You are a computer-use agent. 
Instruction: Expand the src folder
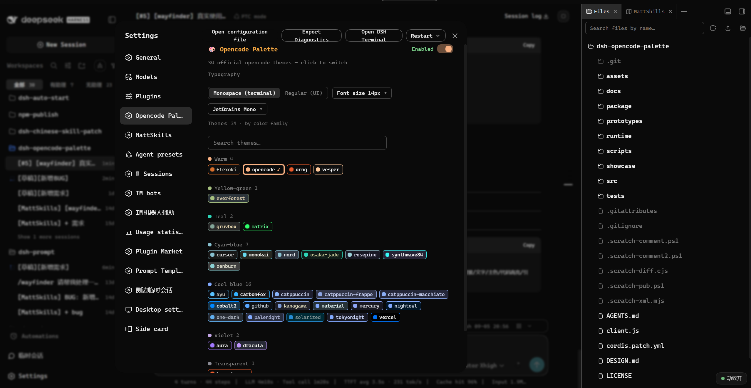click(x=612, y=181)
